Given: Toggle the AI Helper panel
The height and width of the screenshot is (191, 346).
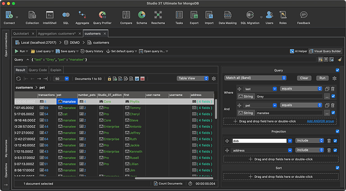Looking at the screenshot, I should [299, 51].
